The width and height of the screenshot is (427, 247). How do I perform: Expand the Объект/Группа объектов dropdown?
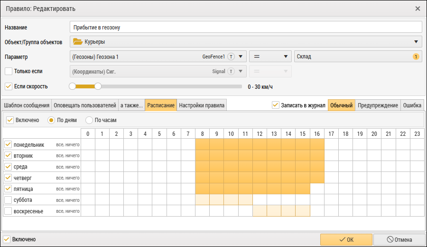coord(416,42)
